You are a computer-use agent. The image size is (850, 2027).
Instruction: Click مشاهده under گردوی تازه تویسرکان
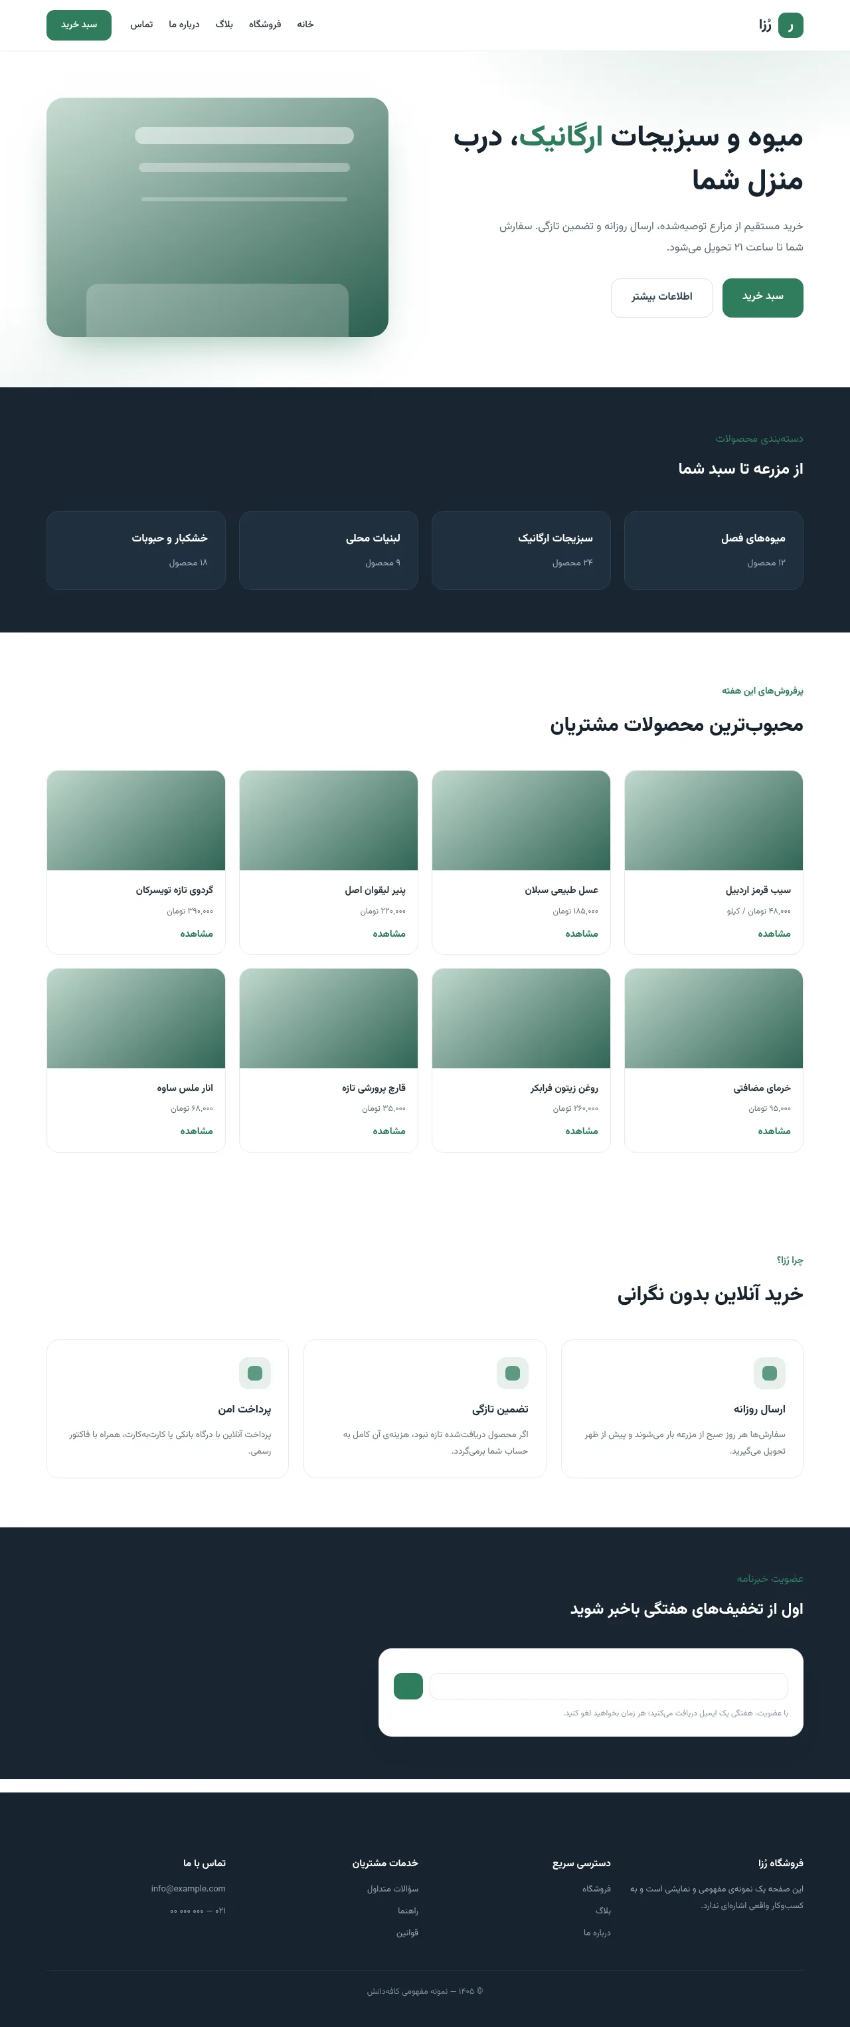(x=197, y=934)
